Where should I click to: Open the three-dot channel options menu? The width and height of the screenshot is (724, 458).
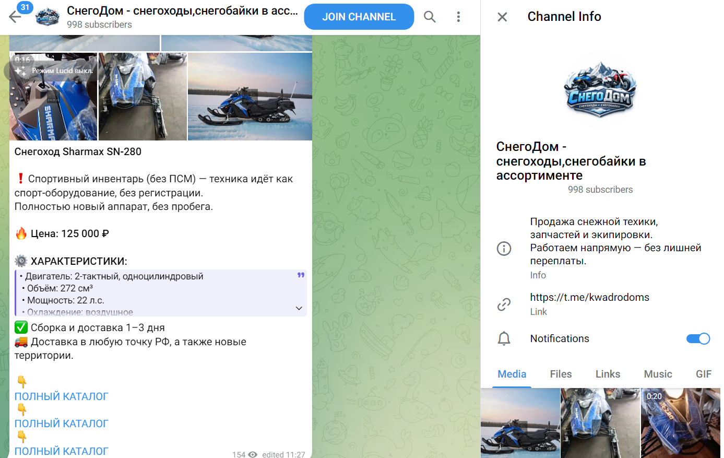pyautogui.click(x=458, y=16)
